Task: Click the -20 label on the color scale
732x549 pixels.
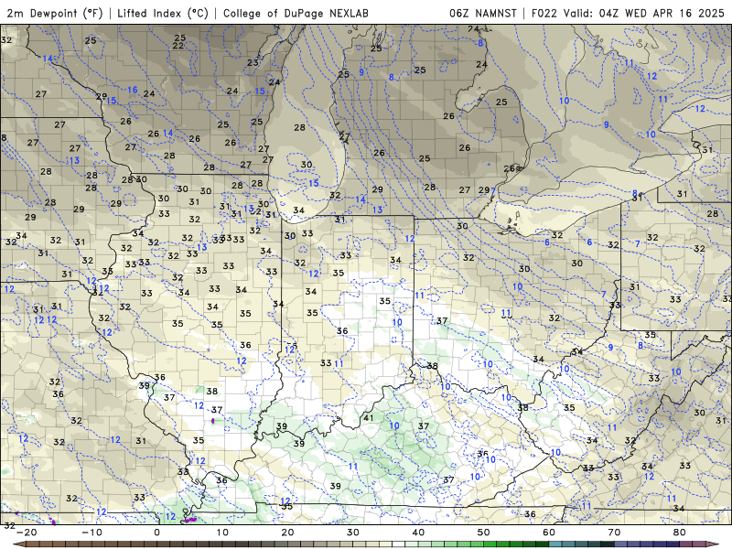Action: 27,533
